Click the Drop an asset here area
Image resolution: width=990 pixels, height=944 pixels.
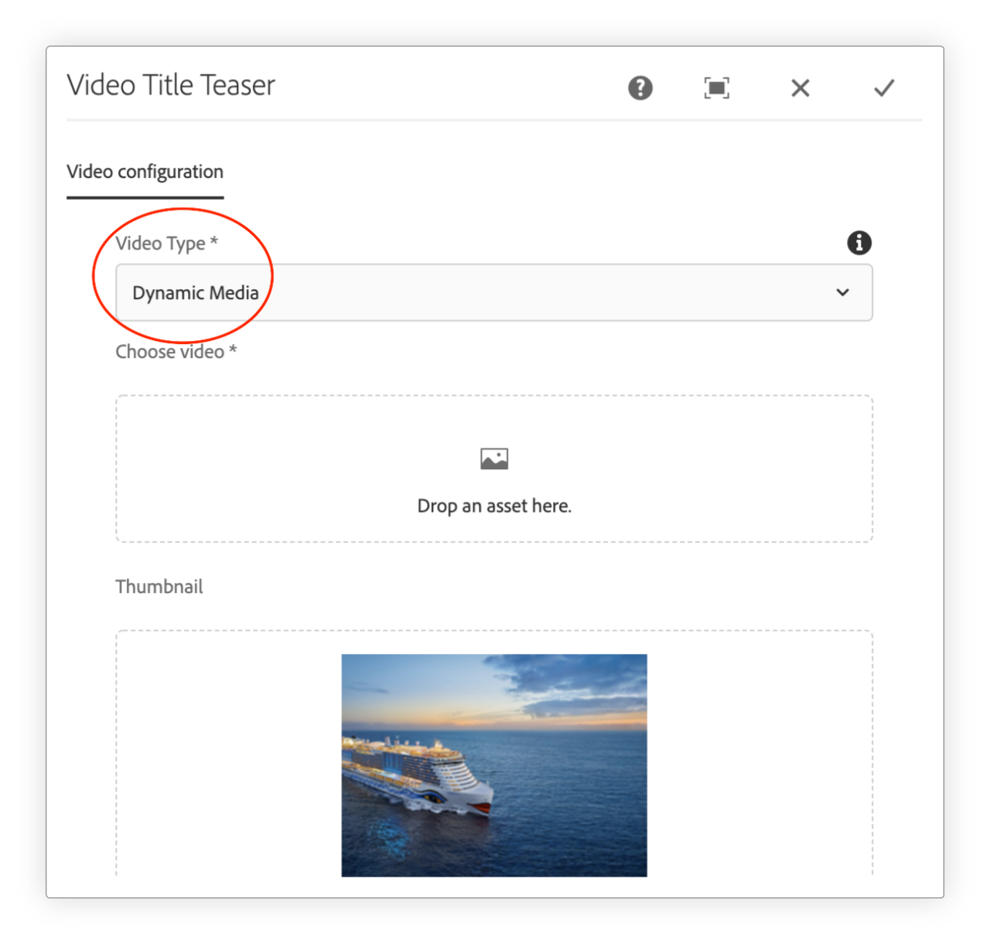coord(494,505)
